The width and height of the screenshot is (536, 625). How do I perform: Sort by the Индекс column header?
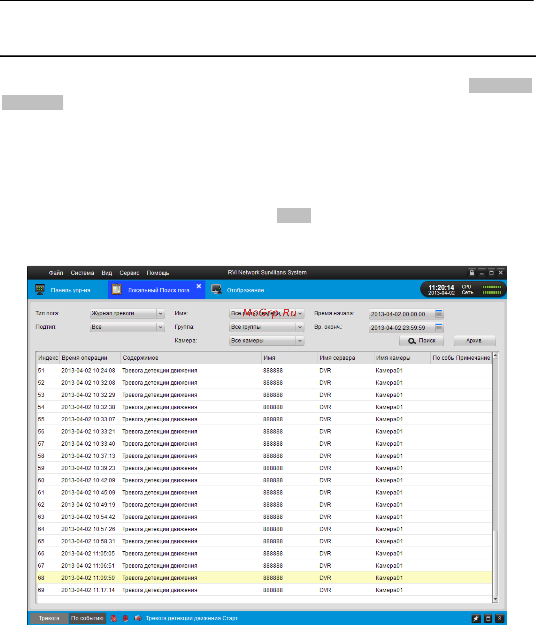48,358
